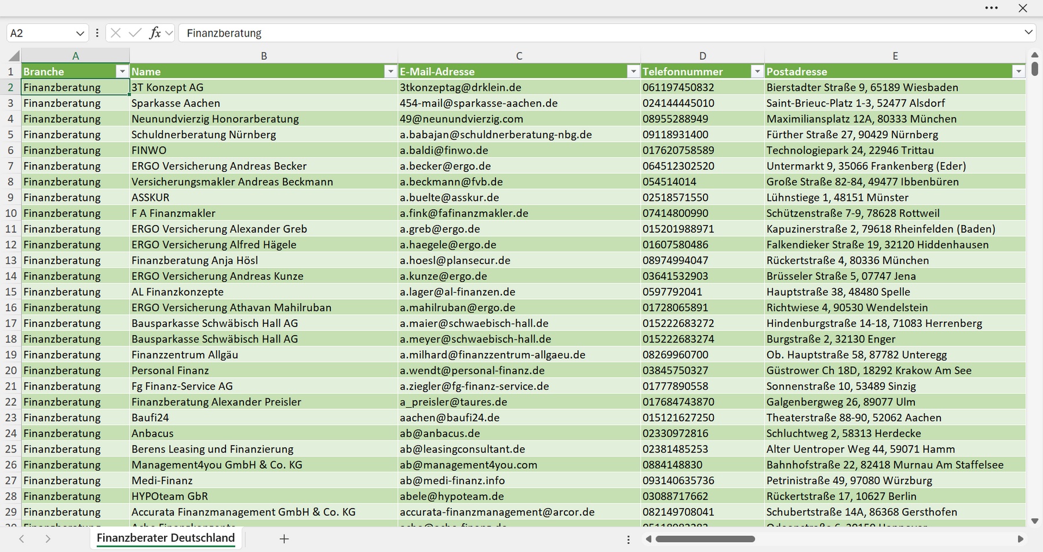Viewport: 1043px width, 552px height.
Task: Select address Galgenbergweg 26, 89077 Ulm
Action: tap(895, 402)
